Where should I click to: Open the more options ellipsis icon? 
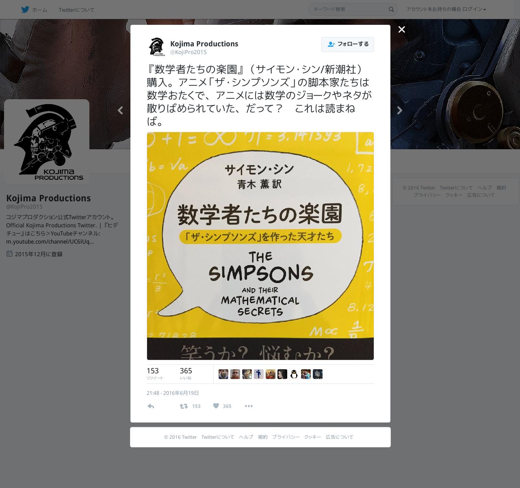[249, 406]
